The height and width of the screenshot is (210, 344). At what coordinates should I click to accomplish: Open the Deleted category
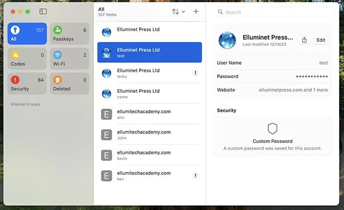coord(70,83)
